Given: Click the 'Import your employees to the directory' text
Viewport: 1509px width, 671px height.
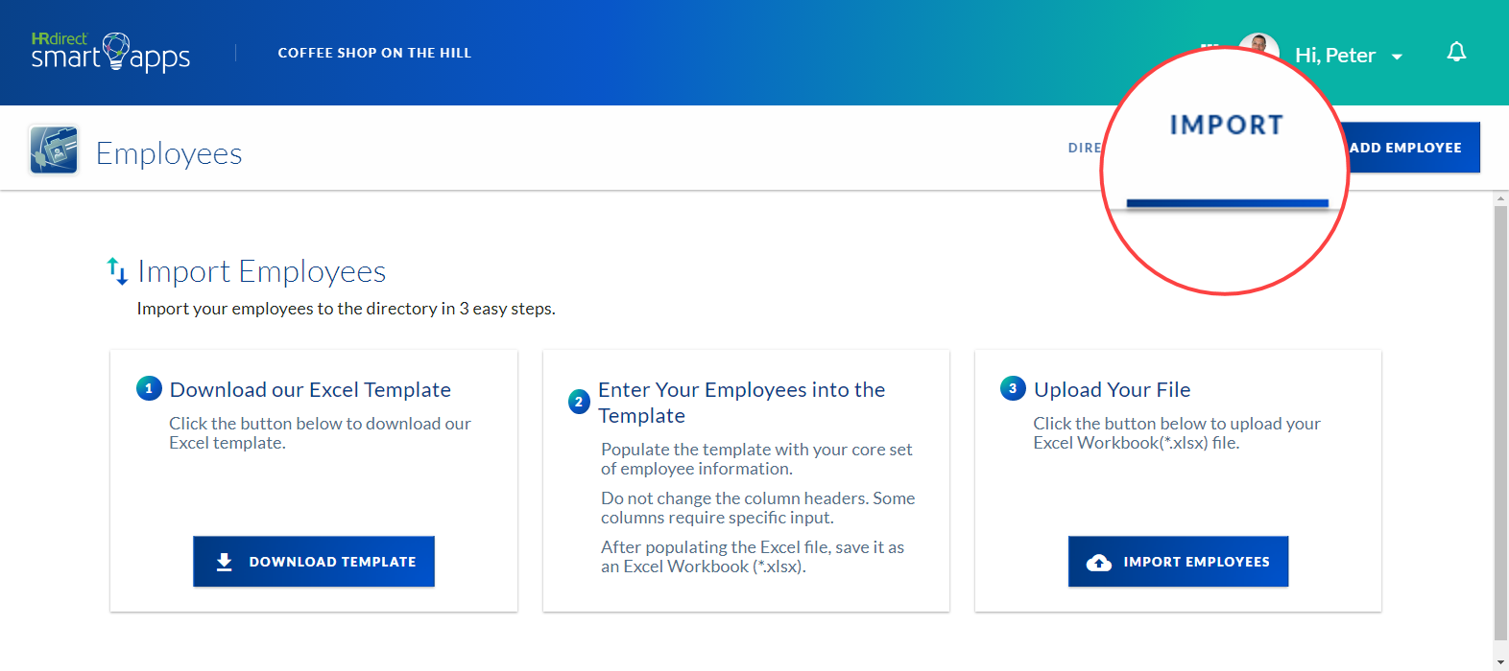Looking at the screenshot, I should [346, 309].
